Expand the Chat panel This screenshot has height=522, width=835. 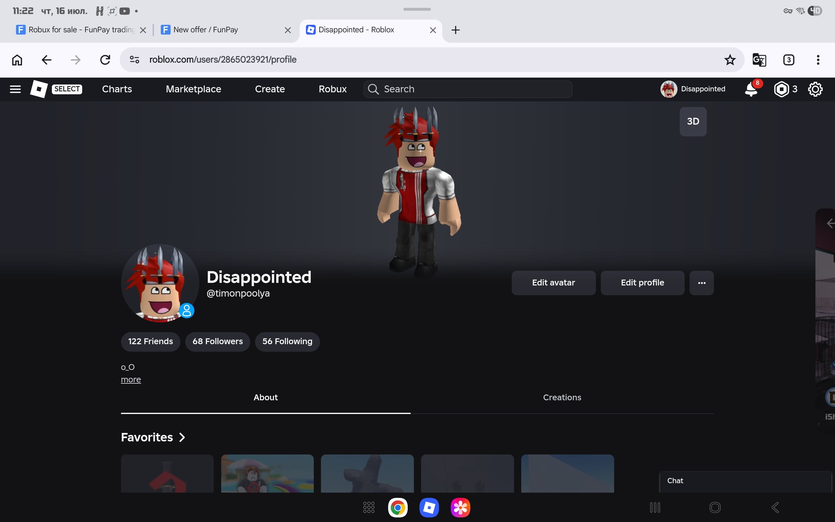745,481
